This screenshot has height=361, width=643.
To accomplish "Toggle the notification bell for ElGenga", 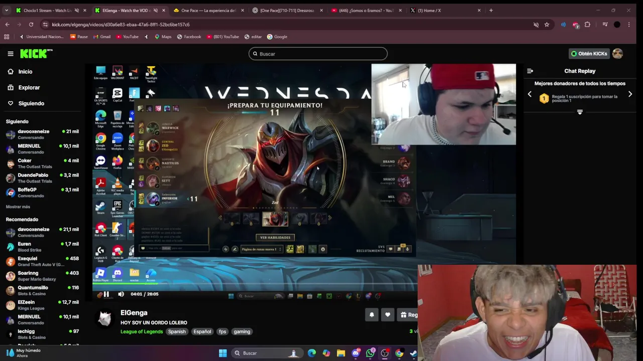I will coord(372,315).
